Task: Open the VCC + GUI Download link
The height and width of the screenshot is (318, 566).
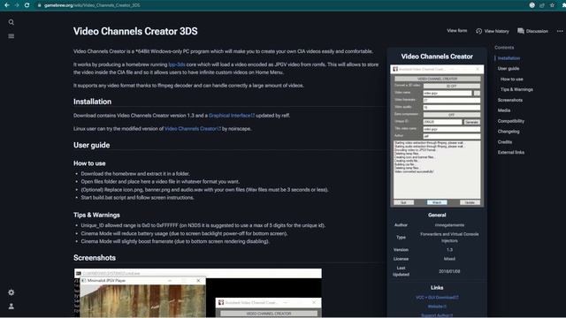Action: coord(437,298)
